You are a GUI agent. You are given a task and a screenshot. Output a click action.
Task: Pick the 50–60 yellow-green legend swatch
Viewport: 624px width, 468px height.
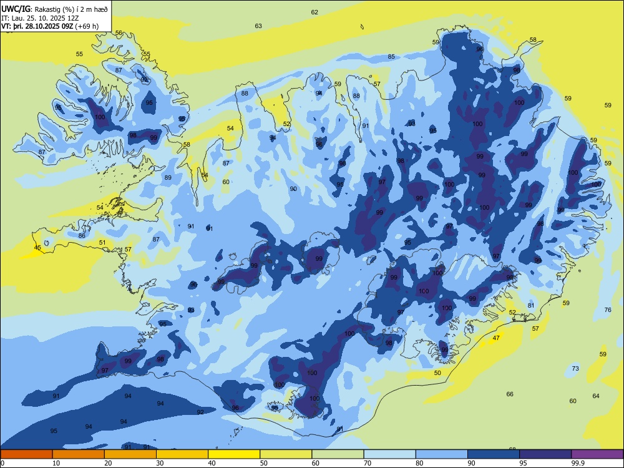[x=286, y=454]
